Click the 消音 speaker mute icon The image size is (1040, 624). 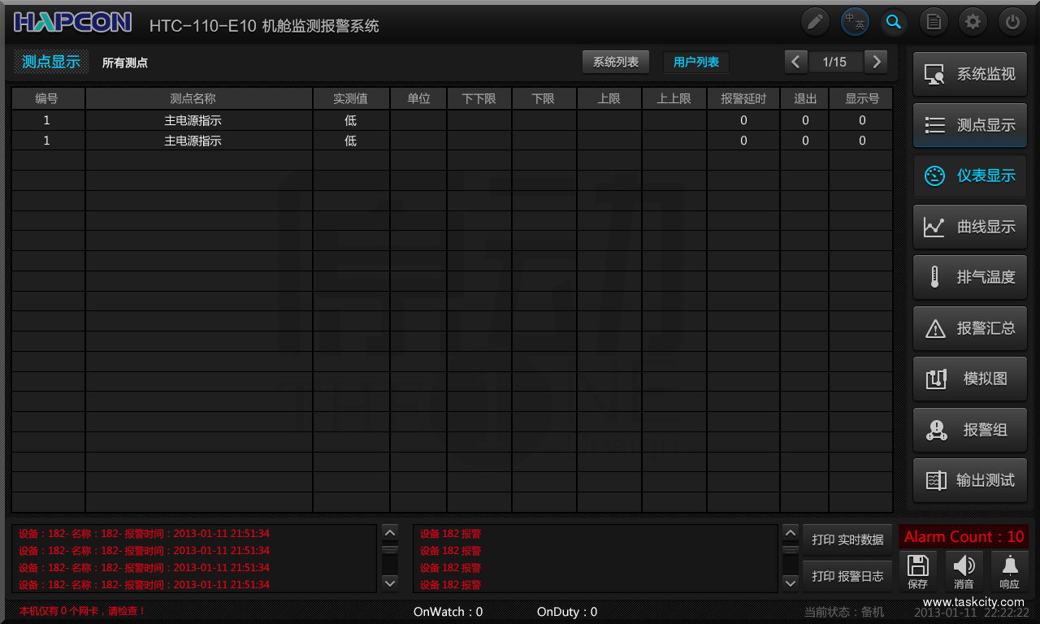pyautogui.click(x=964, y=572)
